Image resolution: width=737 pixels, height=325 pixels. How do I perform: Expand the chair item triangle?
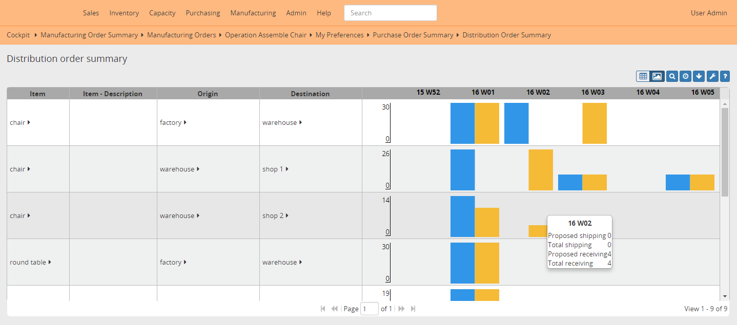30,122
